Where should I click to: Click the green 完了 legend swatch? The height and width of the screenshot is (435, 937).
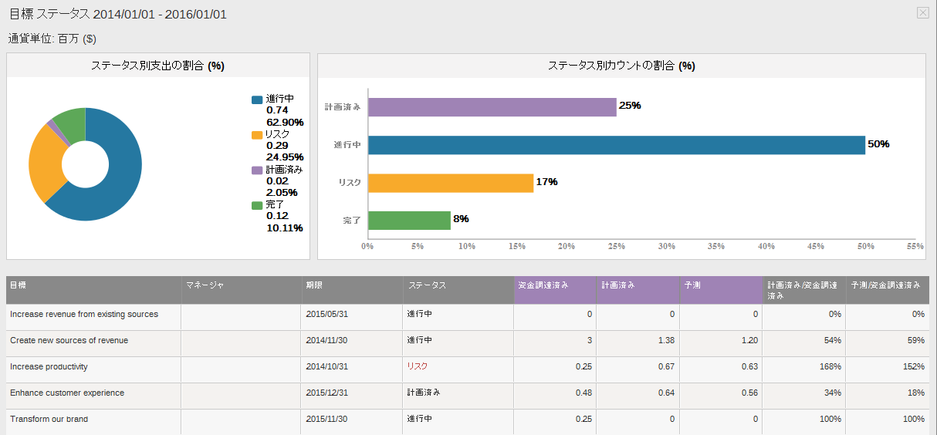tap(256, 205)
